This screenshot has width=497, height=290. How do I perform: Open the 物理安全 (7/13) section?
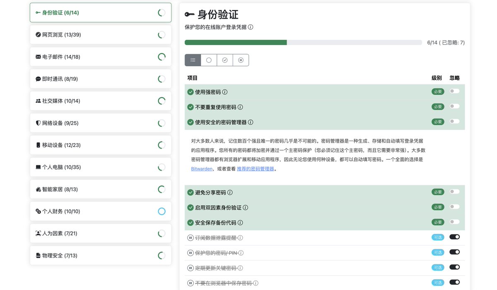[101, 255]
